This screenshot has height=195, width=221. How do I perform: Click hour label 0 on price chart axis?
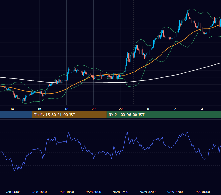coord(148,109)
